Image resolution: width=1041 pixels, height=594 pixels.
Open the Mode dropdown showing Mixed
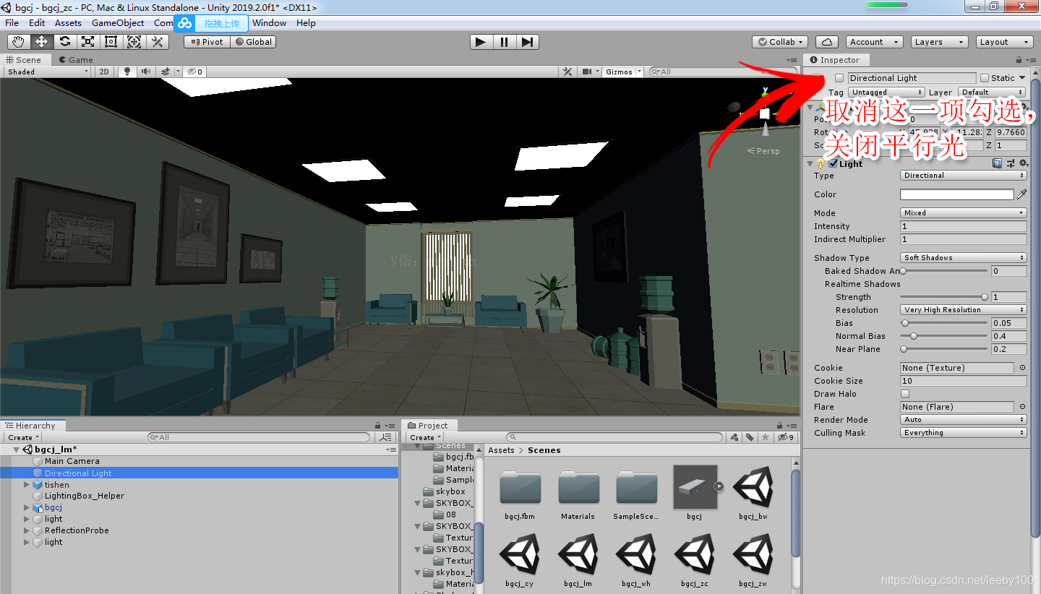(x=964, y=213)
